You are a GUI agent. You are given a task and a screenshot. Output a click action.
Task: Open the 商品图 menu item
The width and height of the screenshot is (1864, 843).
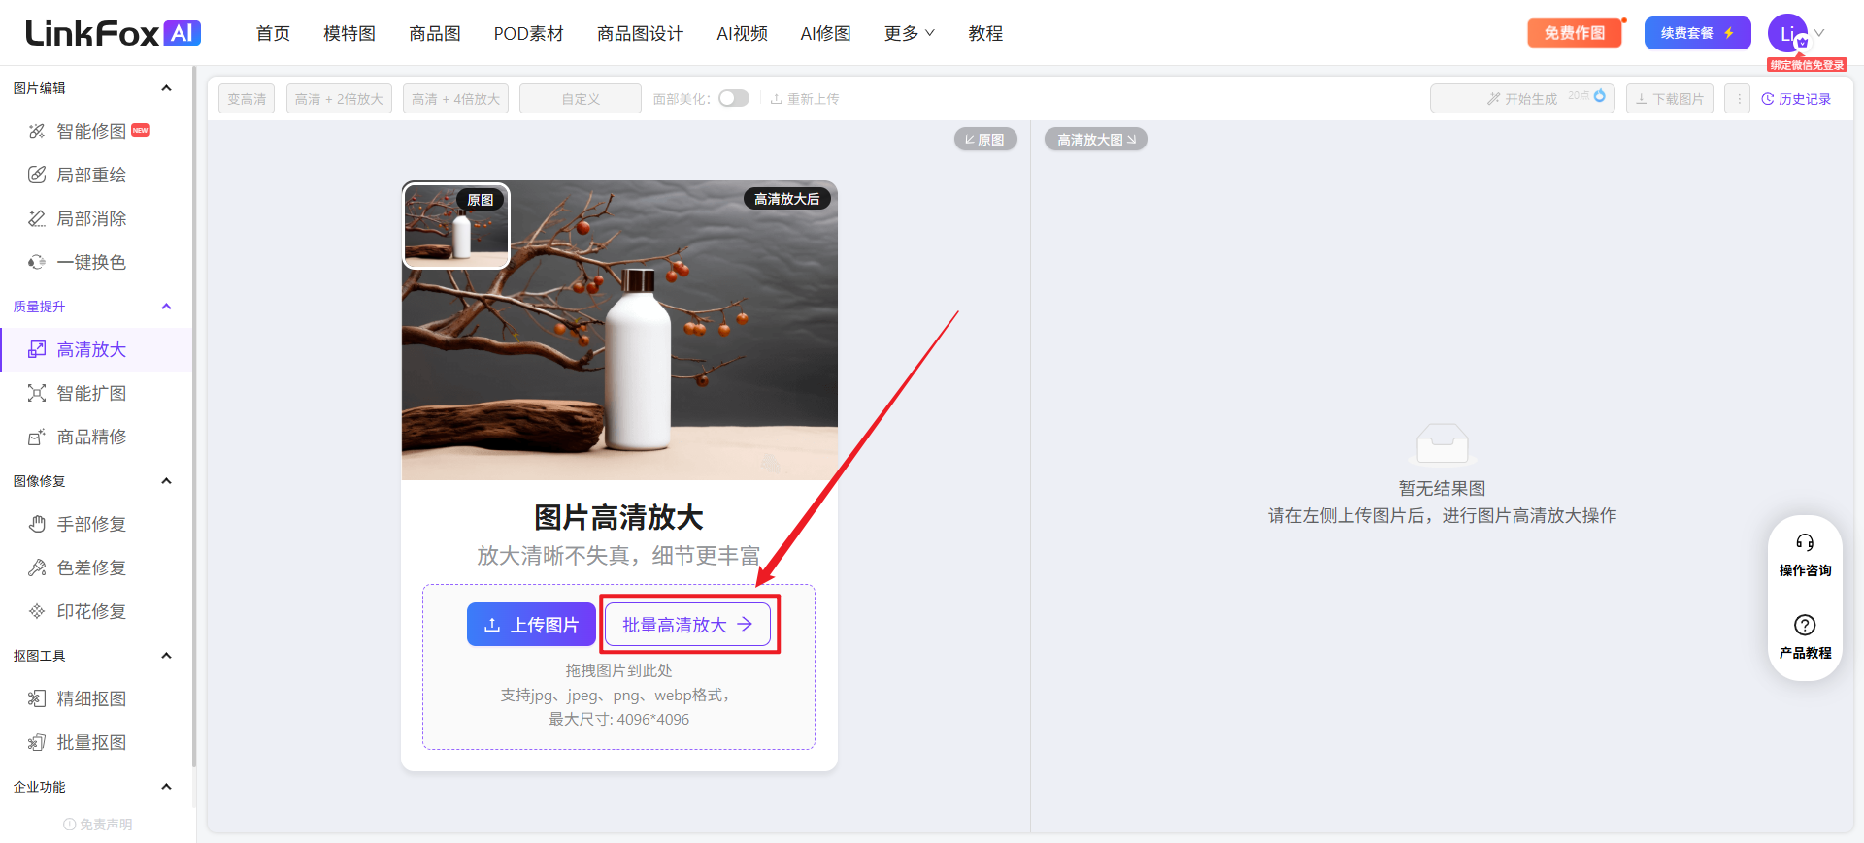click(435, 33)
